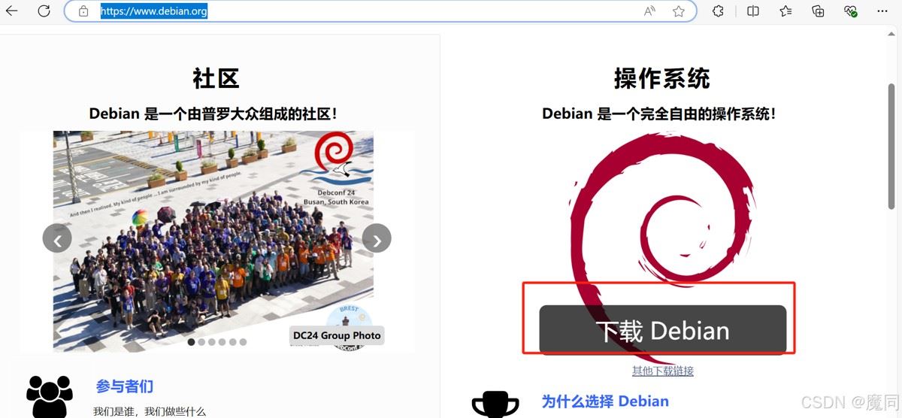This screenshot has width=902, height=418.
Task: Click the text 我们是谁，我们做些什么
Action: tap(150, 411)
